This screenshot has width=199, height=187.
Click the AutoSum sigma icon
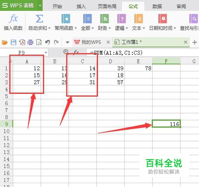click(39, 19)
